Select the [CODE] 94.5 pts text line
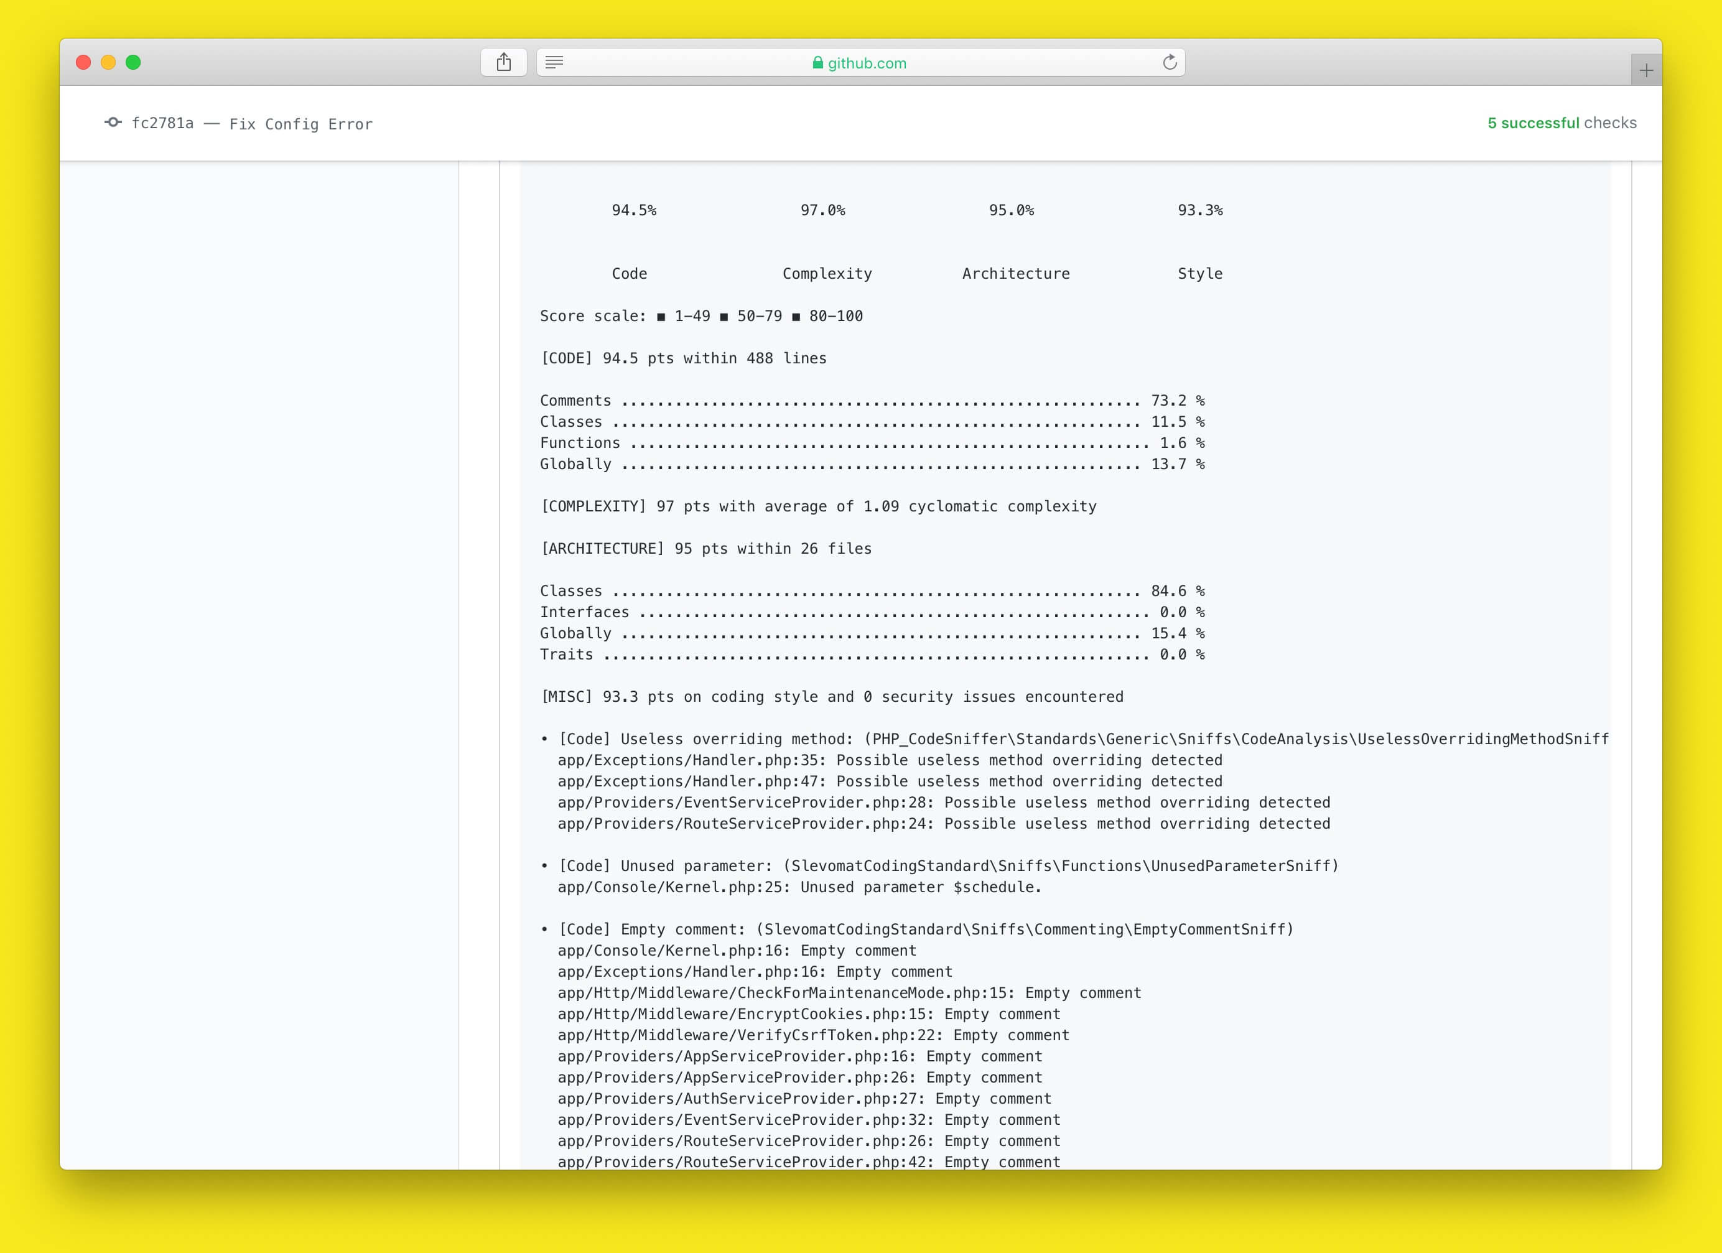The image size is (1722, 1253). [x=682, y=358]
